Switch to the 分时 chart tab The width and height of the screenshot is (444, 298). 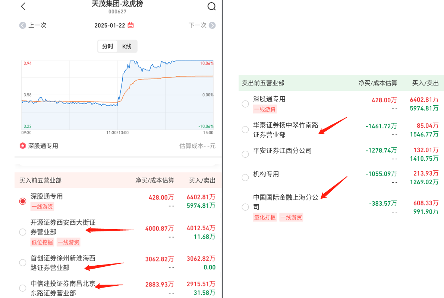(x=107, y=47)
